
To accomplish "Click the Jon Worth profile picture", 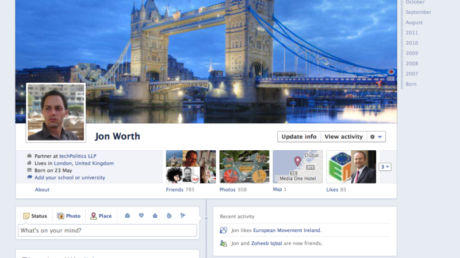I will [x=56, y=112].
